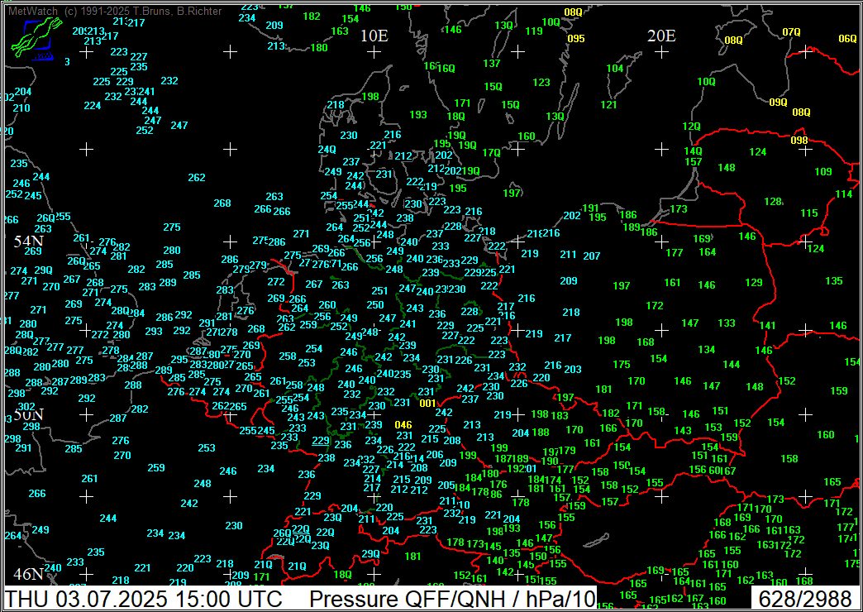Select the cyan '203' pressure value

pos(573,369)
